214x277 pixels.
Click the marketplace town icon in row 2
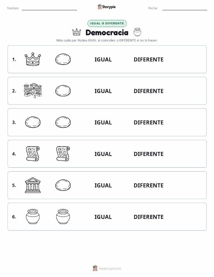(33, 91)
